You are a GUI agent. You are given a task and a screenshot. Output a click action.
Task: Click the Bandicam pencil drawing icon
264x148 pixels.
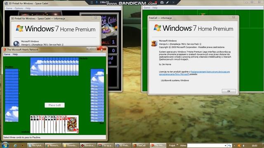tap(167, 2)
